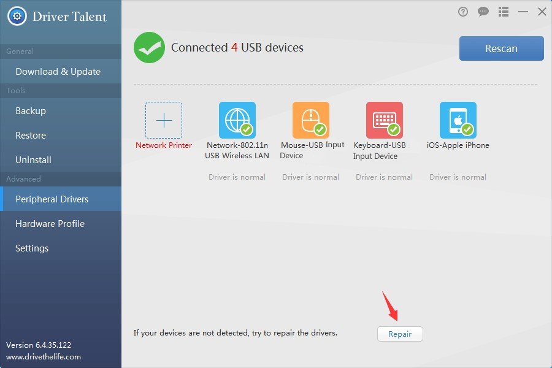552x368 pixels.
Task: Click the red Network Printer label
Action: tap(164, 145)
